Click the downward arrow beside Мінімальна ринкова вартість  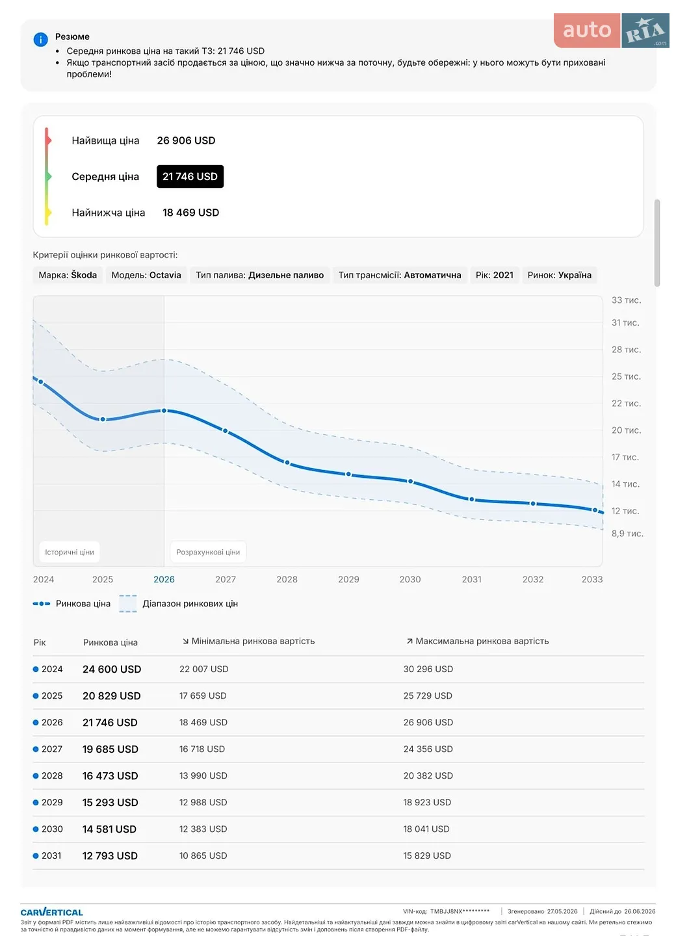(185, 642)
